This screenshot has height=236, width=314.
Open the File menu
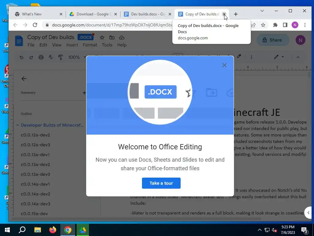[x=31, y=45]
